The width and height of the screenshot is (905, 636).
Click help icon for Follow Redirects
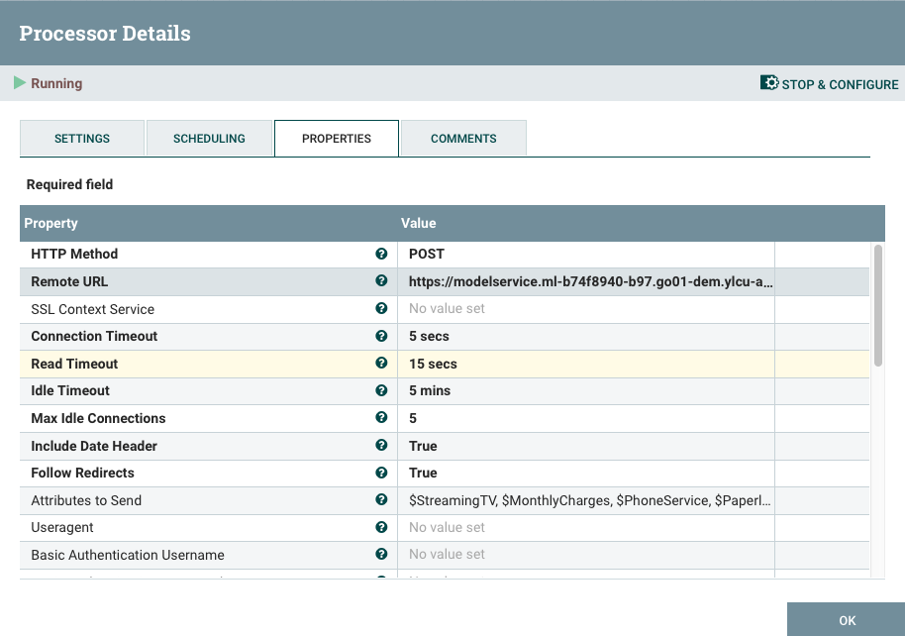click(x=381, y=473)
